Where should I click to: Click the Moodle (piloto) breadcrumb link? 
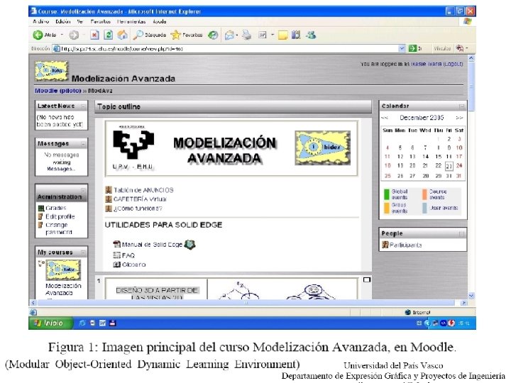[57, 91]
